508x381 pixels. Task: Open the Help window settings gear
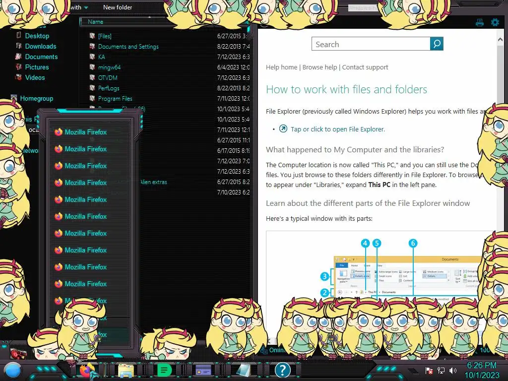tap(495, 22)
